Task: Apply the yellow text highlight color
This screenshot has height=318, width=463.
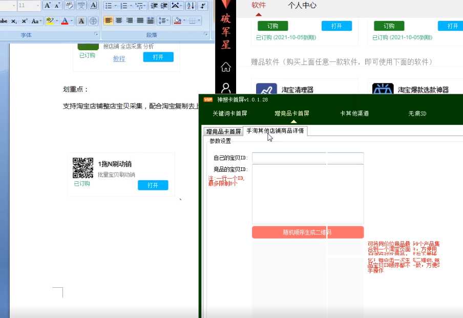Action: click(x=50, y=20)
